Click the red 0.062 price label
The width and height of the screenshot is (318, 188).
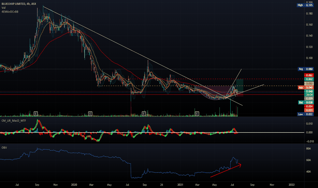[309, 75]
